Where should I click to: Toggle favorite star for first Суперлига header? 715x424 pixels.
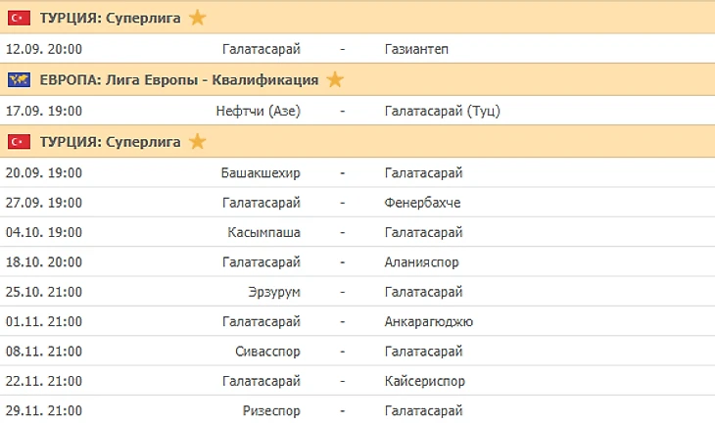[x=197, y=18]
